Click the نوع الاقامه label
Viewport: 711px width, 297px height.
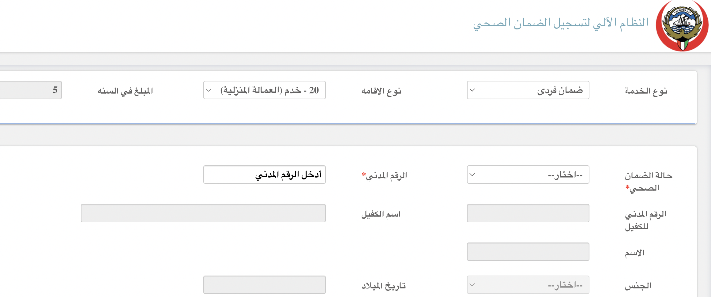coord(381,91)
